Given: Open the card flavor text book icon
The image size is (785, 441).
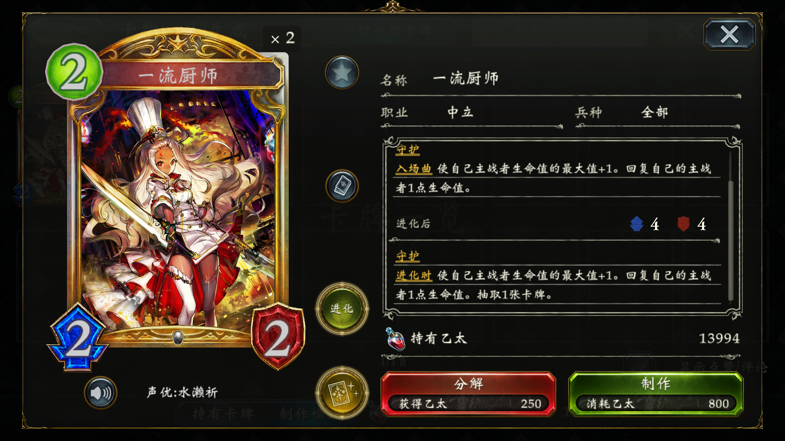Looking at the screenshot, I should click(x=342, y=186).
